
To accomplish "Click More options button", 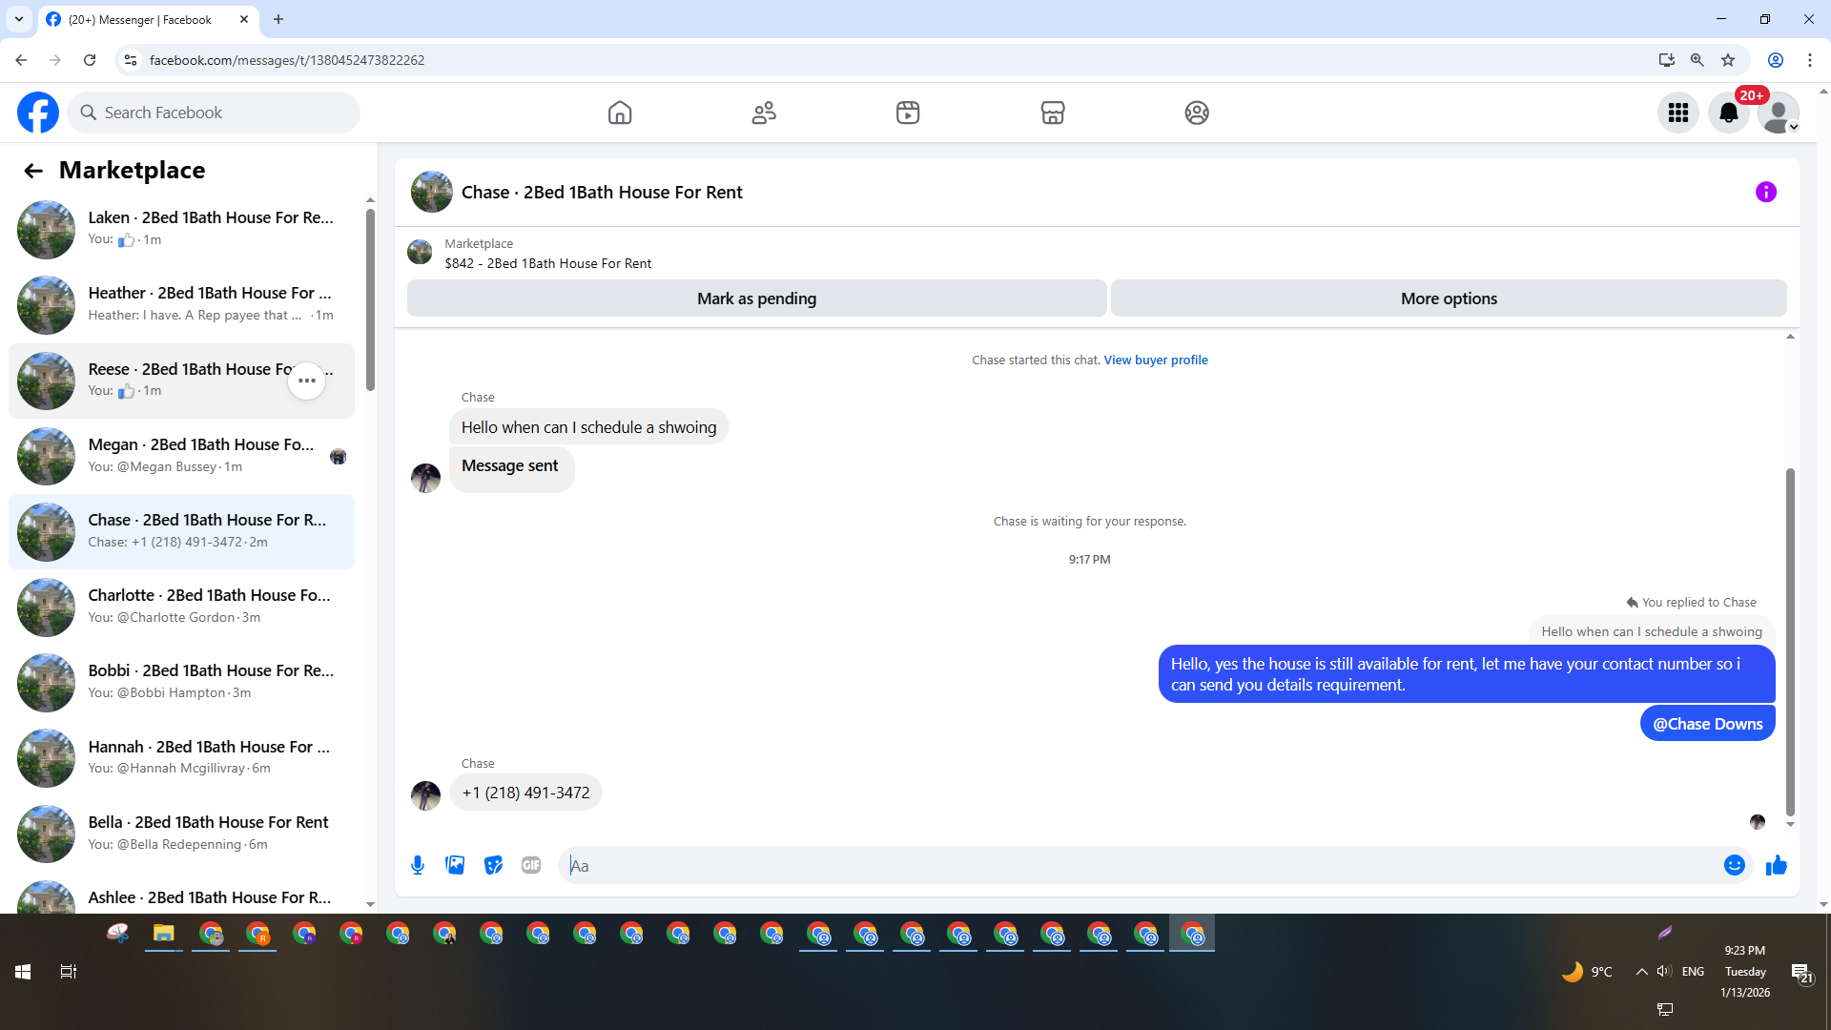I will (1448, 299).
